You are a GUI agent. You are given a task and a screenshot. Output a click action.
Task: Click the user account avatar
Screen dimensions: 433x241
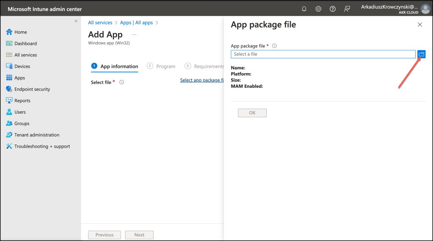[x=425, y=9]
